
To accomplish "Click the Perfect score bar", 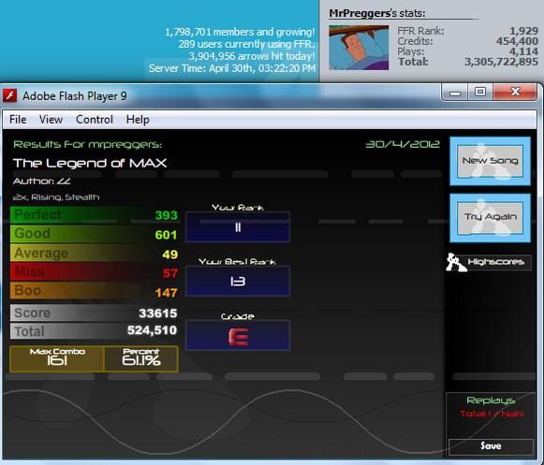I will tap(94, 215).
